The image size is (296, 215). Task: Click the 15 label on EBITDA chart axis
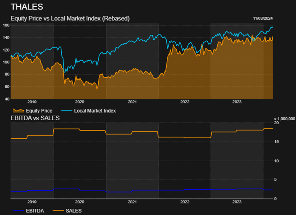coord(276,142)
